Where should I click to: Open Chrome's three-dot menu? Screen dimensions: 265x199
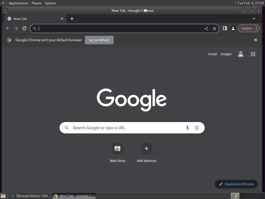(256, 29)
